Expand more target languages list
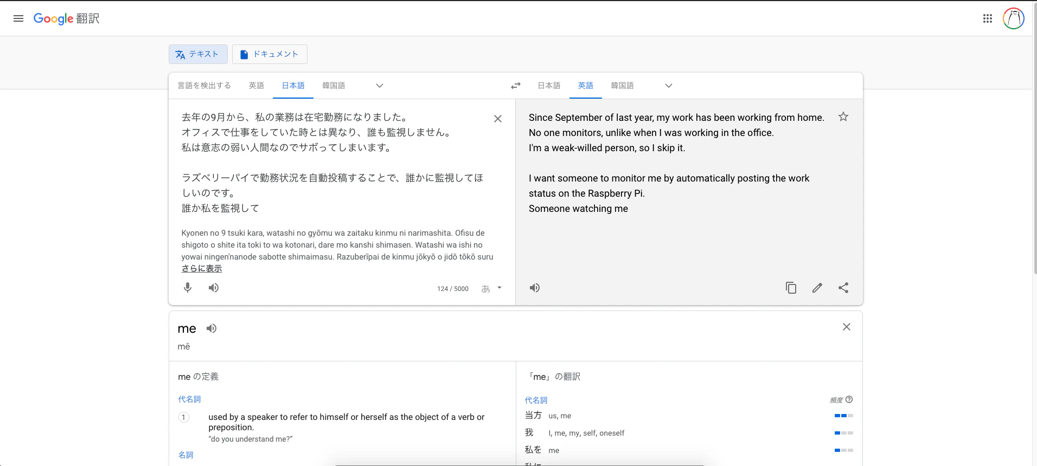The width and height of the screenshot is (1037, 466). pos(669,86)
